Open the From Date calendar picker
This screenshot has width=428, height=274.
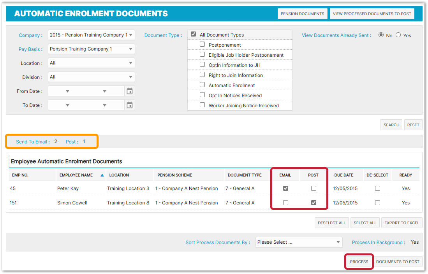pyautogui.click(x=130, y=91)
